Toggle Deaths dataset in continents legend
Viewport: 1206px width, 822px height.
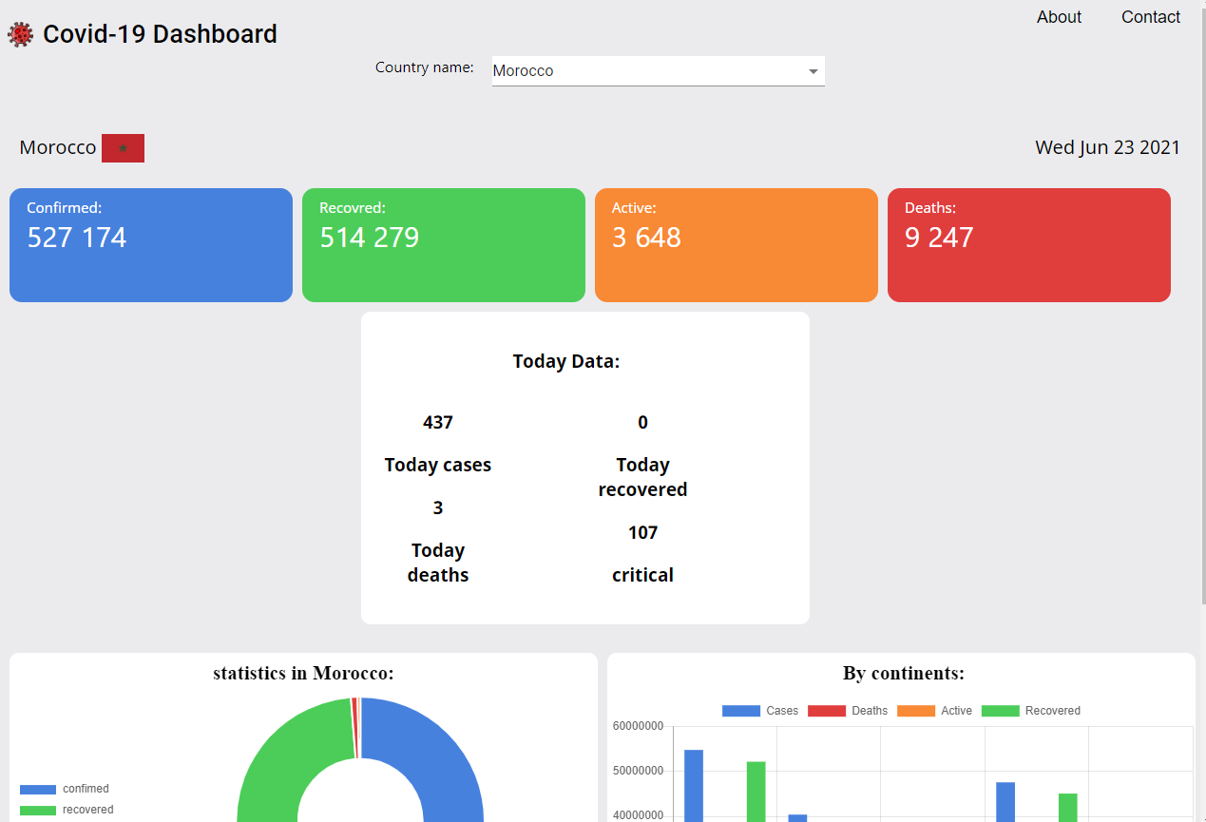(x=848, y=711)
